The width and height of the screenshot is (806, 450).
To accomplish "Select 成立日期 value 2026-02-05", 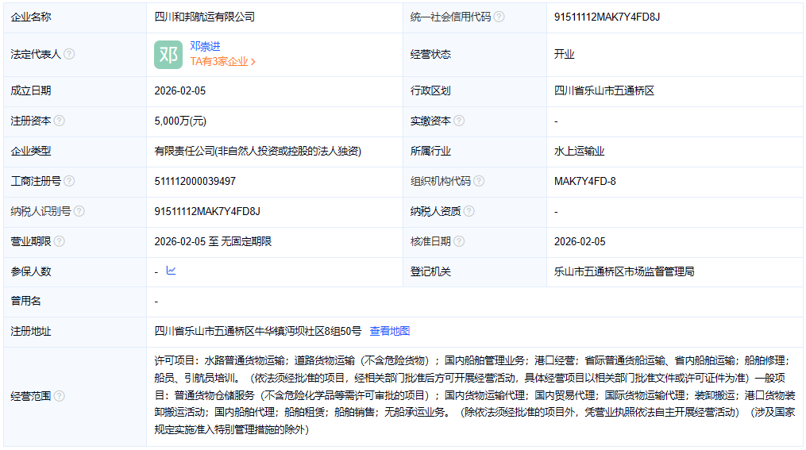I will 180,91.
